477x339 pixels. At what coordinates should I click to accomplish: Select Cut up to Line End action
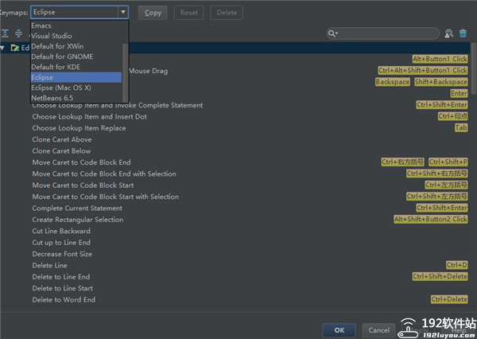61,243
